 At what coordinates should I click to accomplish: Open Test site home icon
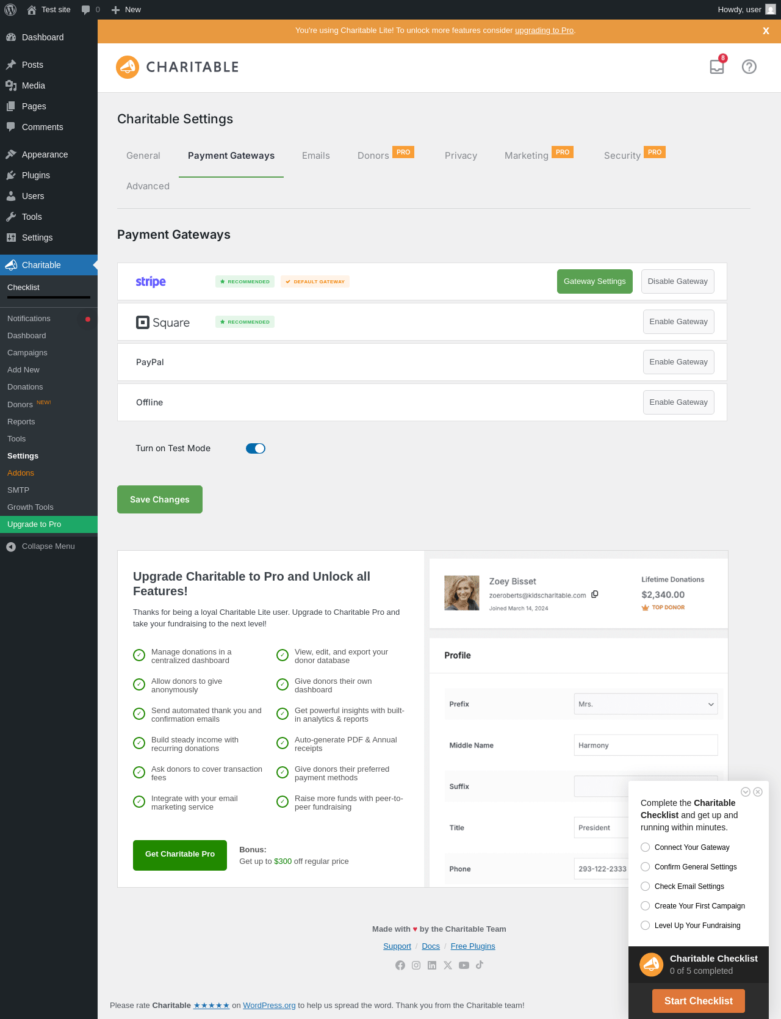(x=32, y=10)
